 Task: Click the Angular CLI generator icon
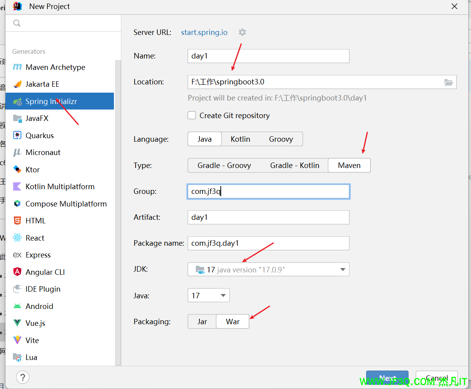[17, 272]
